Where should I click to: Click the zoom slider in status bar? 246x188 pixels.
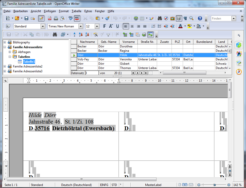pos(215,185)
